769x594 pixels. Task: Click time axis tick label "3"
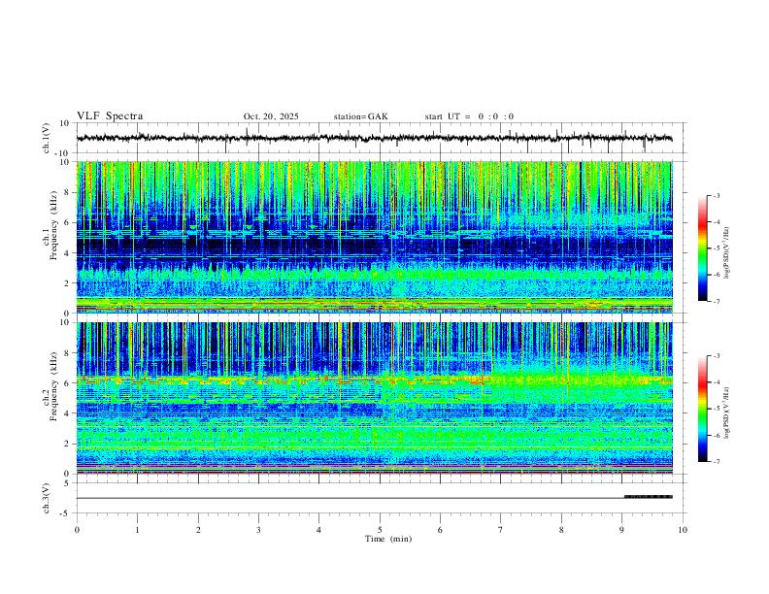258,530
